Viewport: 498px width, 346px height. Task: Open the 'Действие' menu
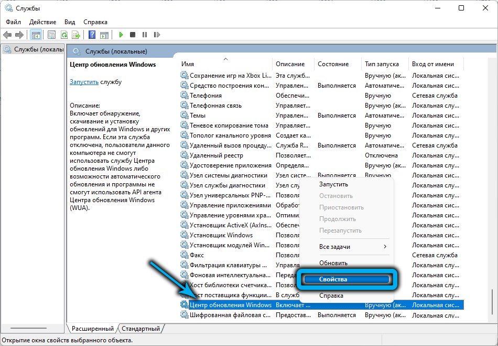(x=42, y=22)
